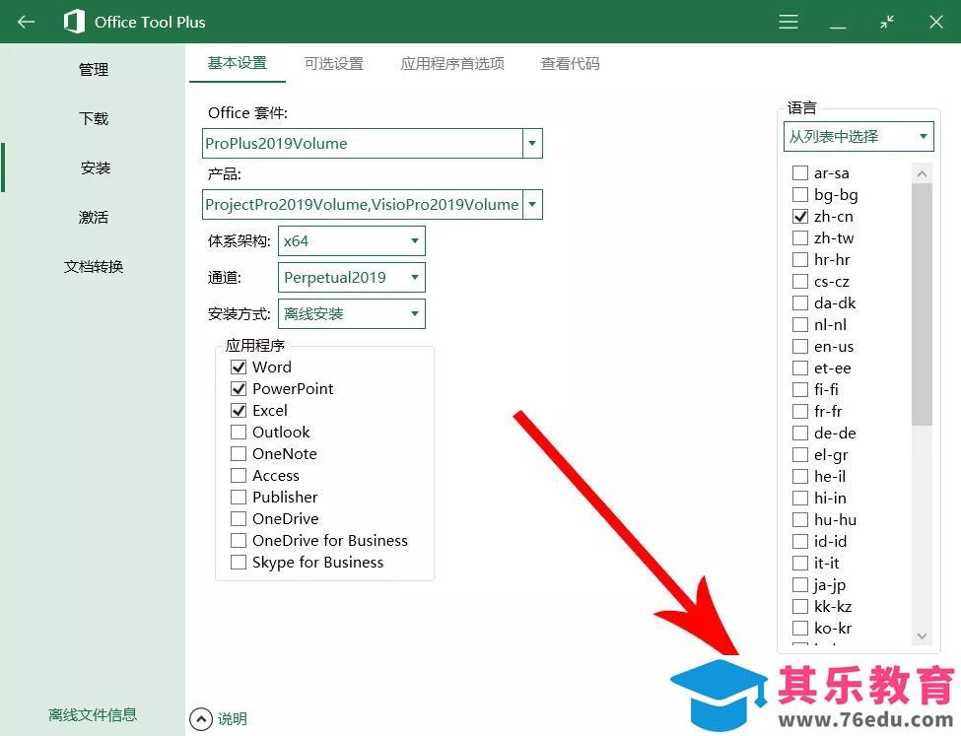Click language list scroll-down arrow
The width and height of the screenshot is (961, 736).
pyautogui.click(x=922, y=636)
